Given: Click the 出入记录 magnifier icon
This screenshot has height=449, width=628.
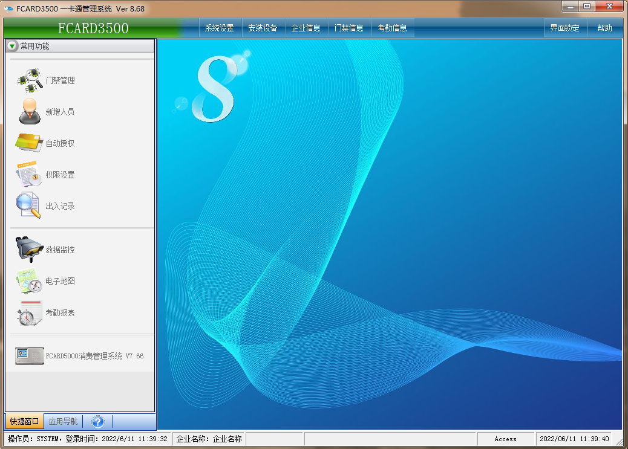Looking at the screenshot, I should (x=29, y=206).
